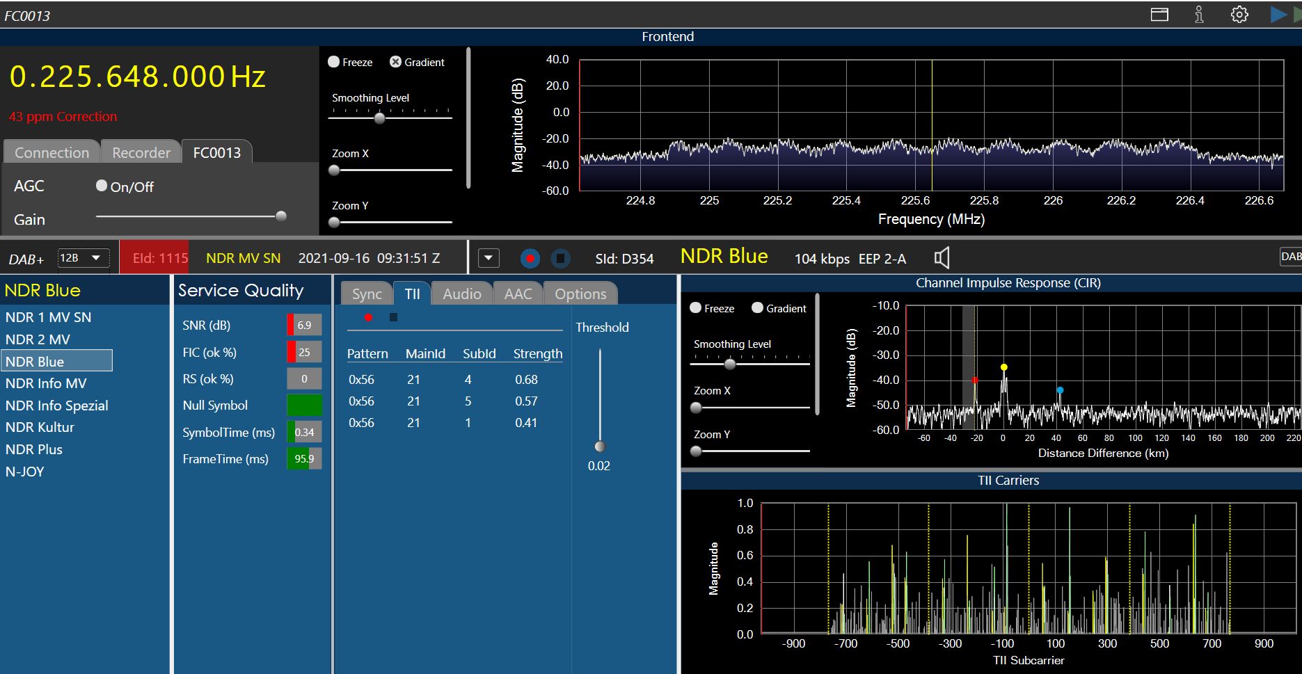Mute audio using the speaker icon

942,259
